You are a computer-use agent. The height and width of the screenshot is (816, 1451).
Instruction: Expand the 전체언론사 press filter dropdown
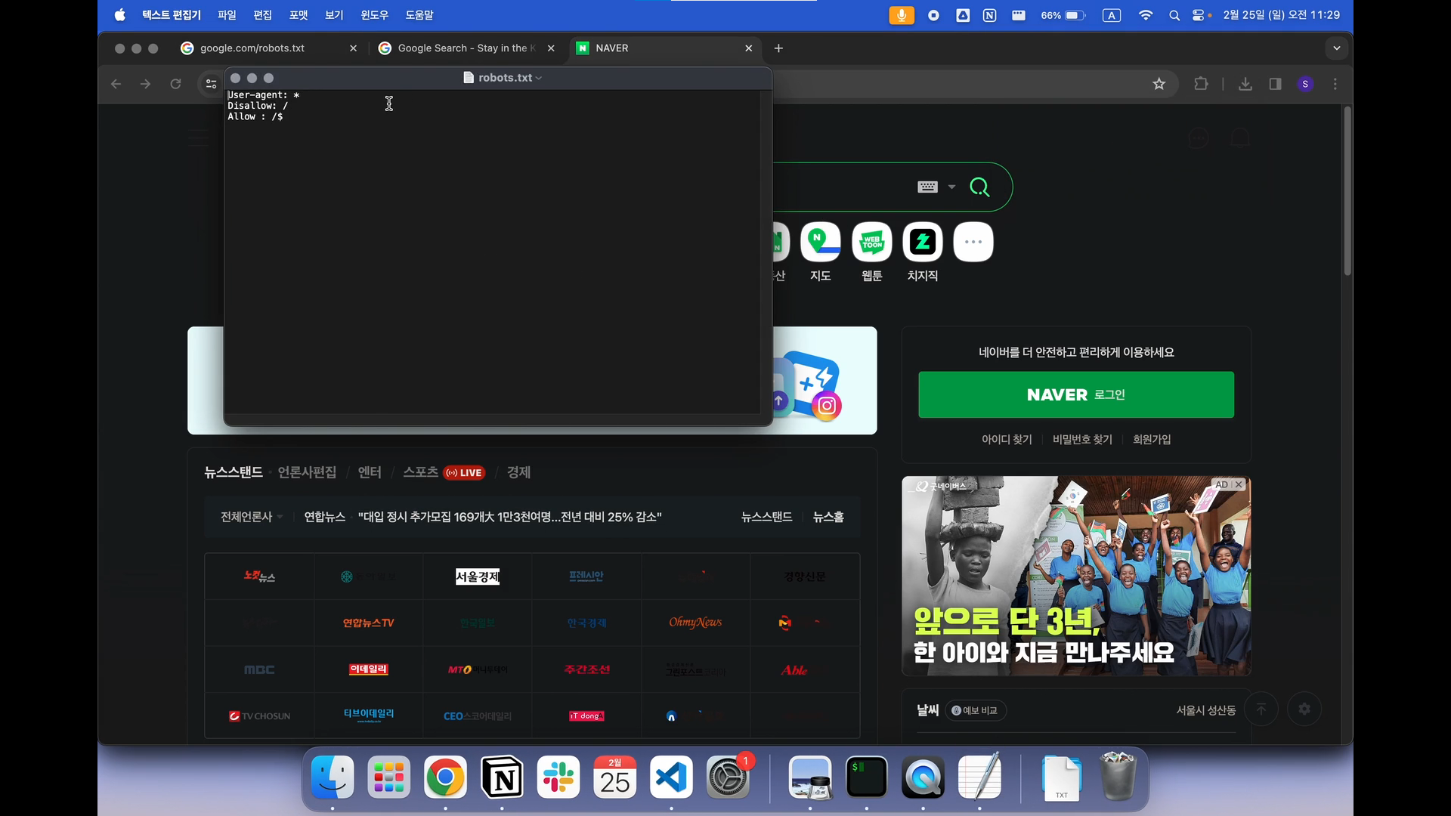pyautogui.click(x=252, y=517)
